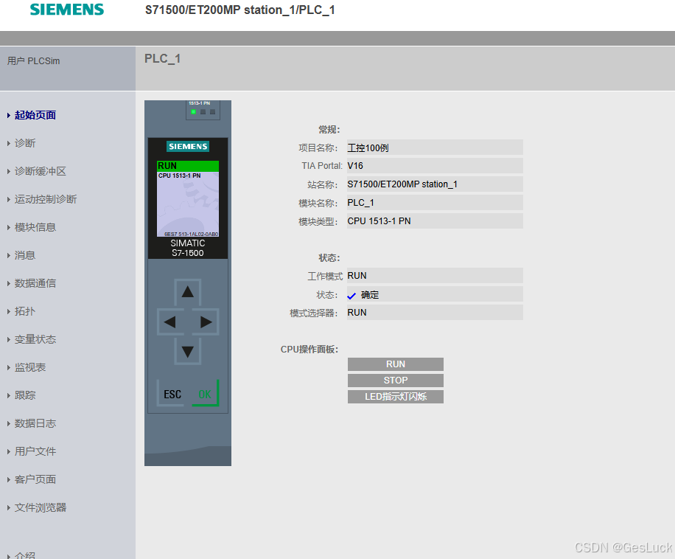Open 客户页面 in sidebar
Viewport: 675px width, 559px height.
(x=35, y=479)
